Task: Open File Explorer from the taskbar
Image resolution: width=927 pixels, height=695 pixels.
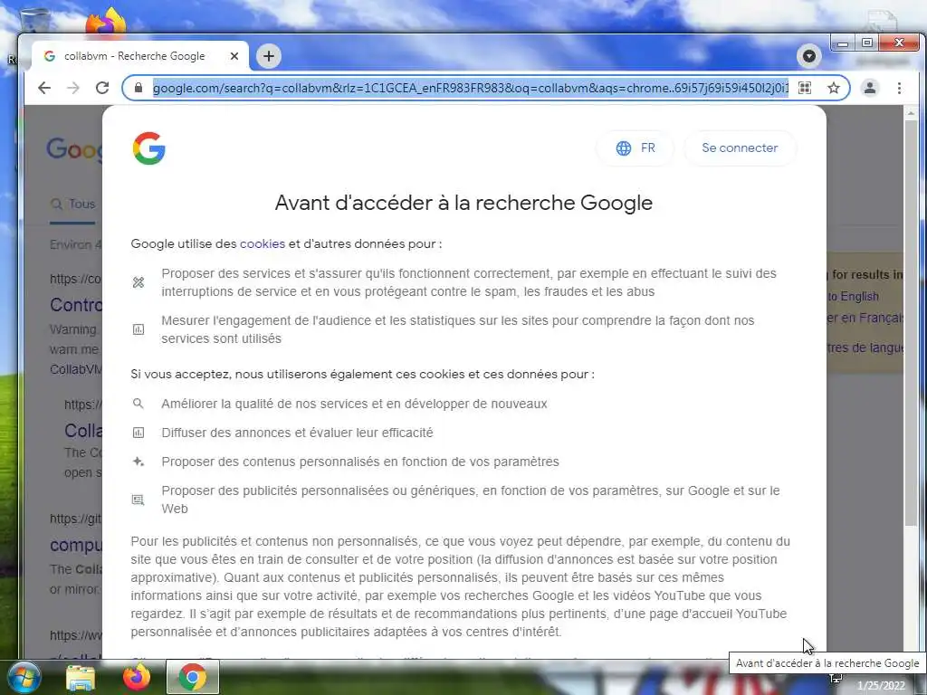Action: coord(81,677)
